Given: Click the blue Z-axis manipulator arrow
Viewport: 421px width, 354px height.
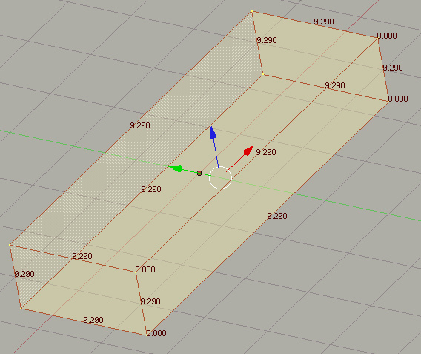Looking at the screenshot, I should click(x=213, y=133).
